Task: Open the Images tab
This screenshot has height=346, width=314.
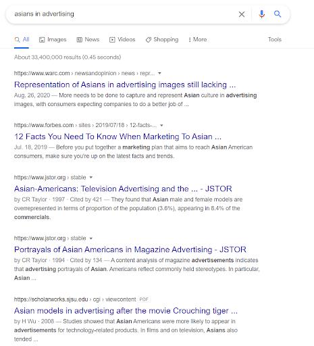Action: [53, 40]
